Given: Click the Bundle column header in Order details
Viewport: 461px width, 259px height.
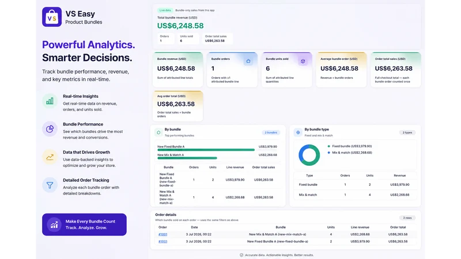Looking at the screenshot, I should (281, 227).
